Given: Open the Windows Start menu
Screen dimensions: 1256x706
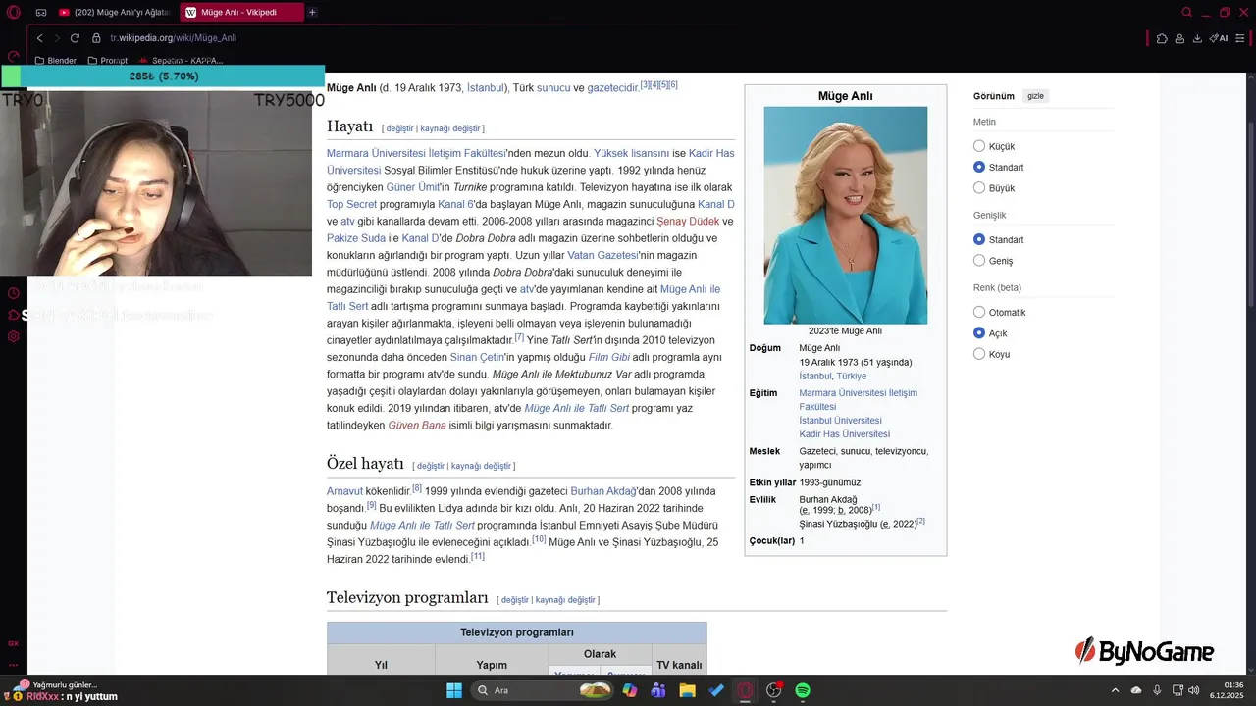Looking at the screenshot, I should click(x=454, y=690).
